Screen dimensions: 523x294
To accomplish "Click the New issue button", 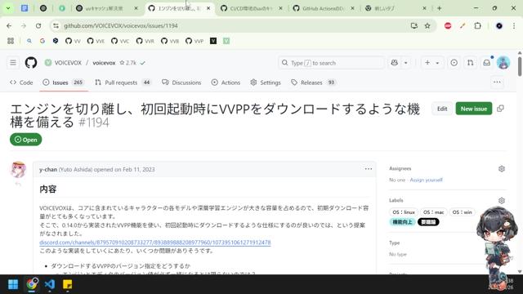I will (474, 109).
